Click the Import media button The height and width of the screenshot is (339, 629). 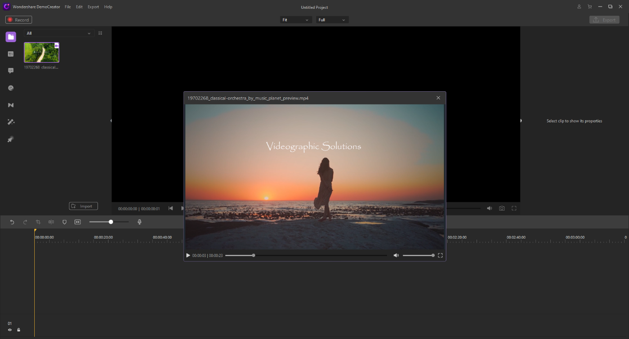click(83, 206)
